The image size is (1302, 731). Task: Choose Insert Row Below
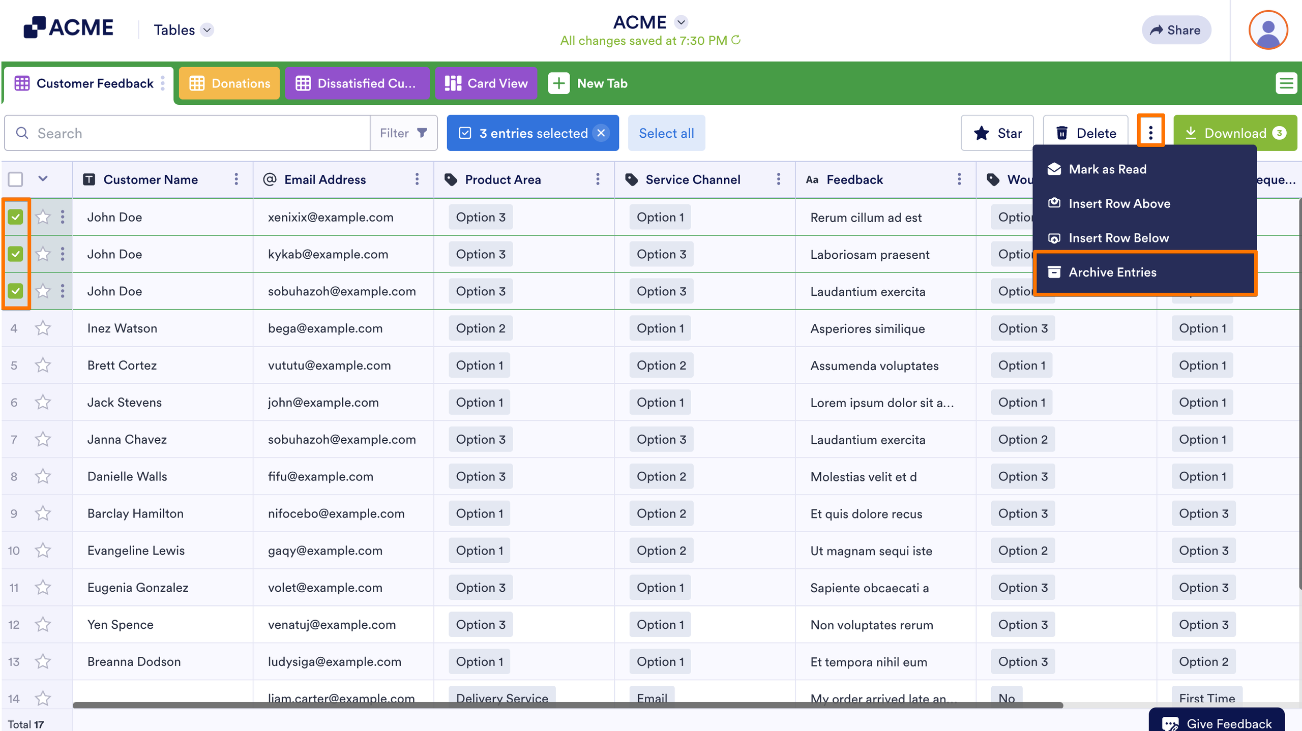[x=1145, y=238]
